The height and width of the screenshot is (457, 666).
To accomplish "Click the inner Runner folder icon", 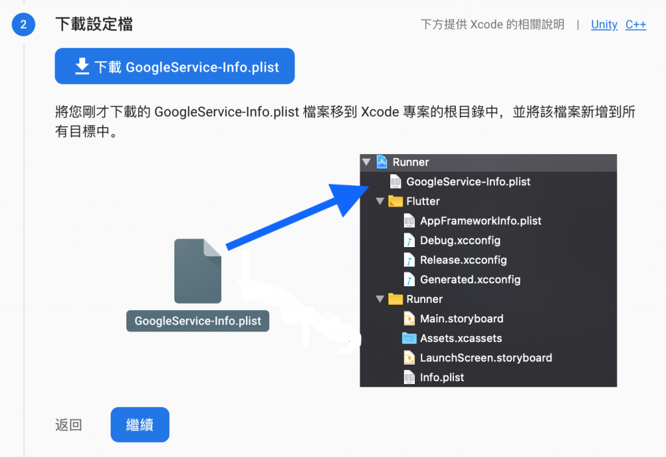I will [x=395, y=299].
